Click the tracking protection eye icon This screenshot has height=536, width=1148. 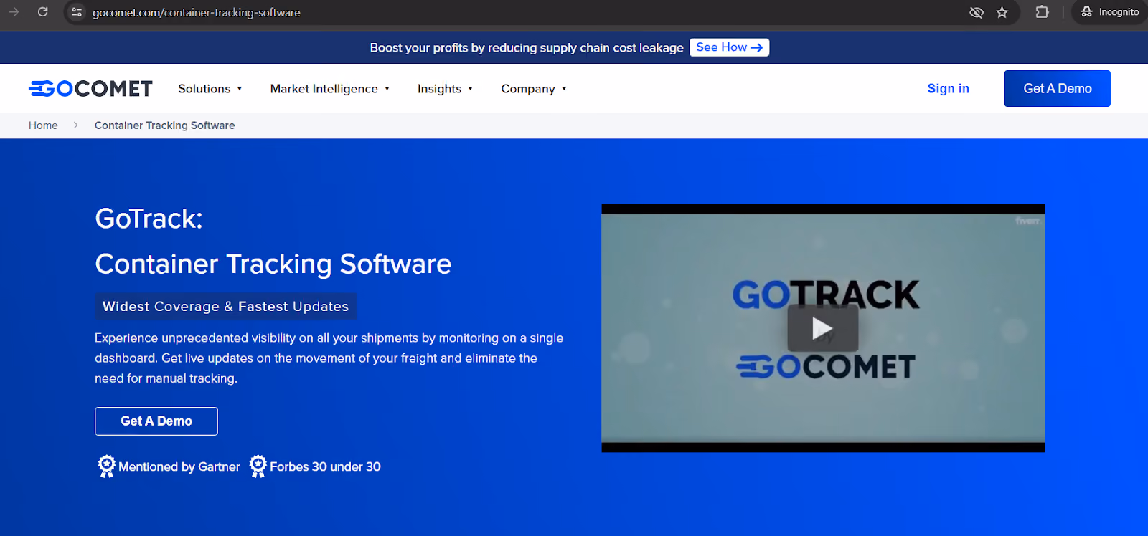pos(976,12)
